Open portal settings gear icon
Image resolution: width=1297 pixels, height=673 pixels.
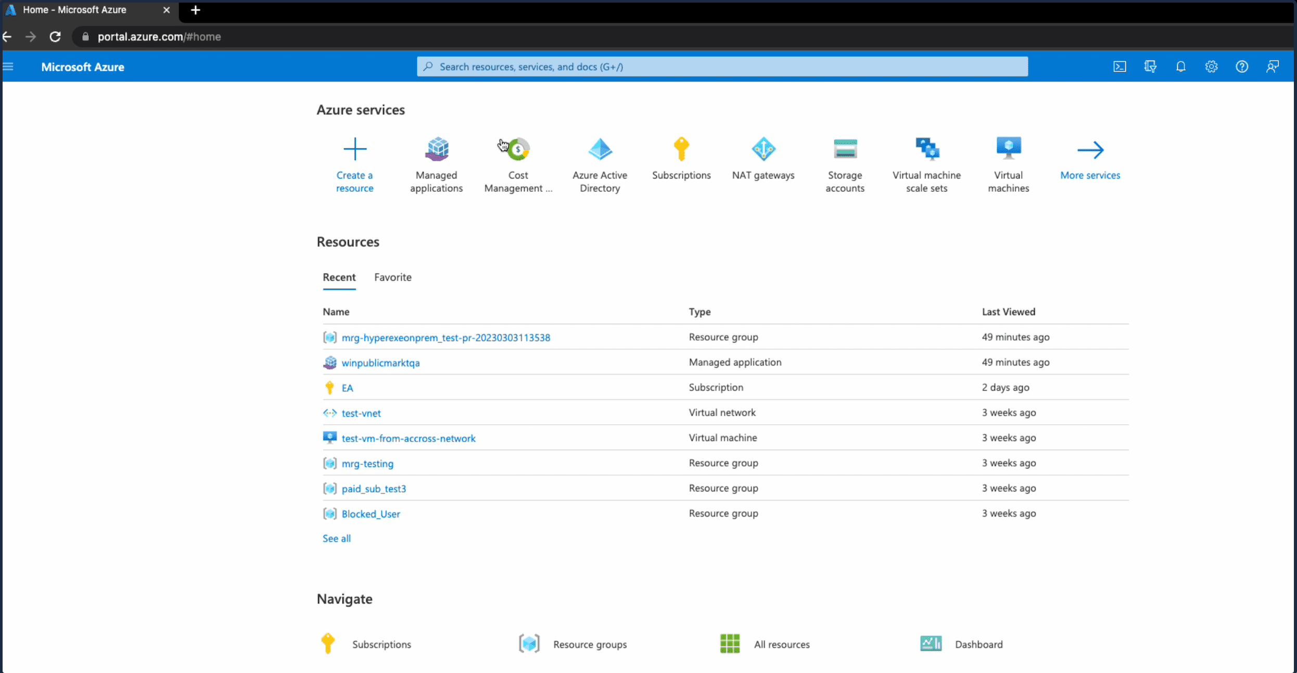1211,67
